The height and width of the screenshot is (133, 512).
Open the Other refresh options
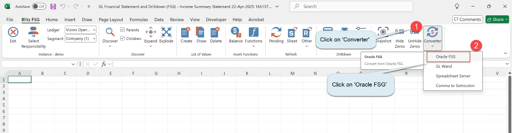coord(306,37)
